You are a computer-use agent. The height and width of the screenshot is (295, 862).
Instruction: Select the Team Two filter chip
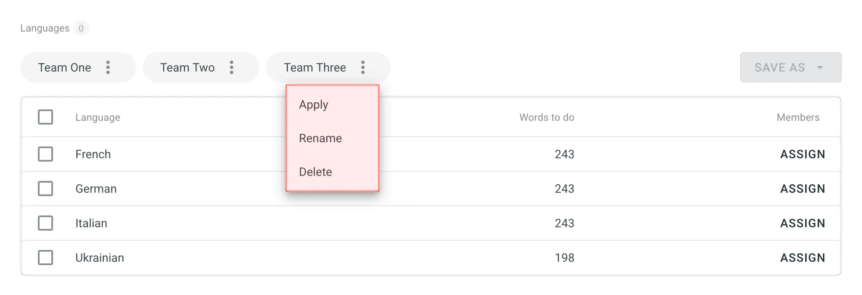187,67
